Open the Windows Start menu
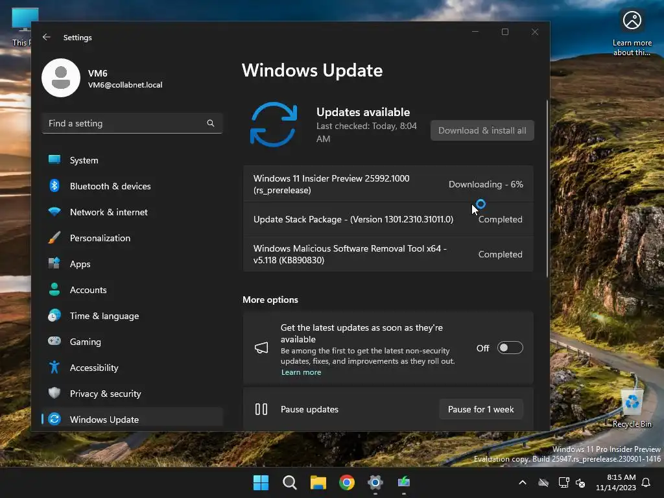Viewport: 664px width, 498px height. pos(261,482)
